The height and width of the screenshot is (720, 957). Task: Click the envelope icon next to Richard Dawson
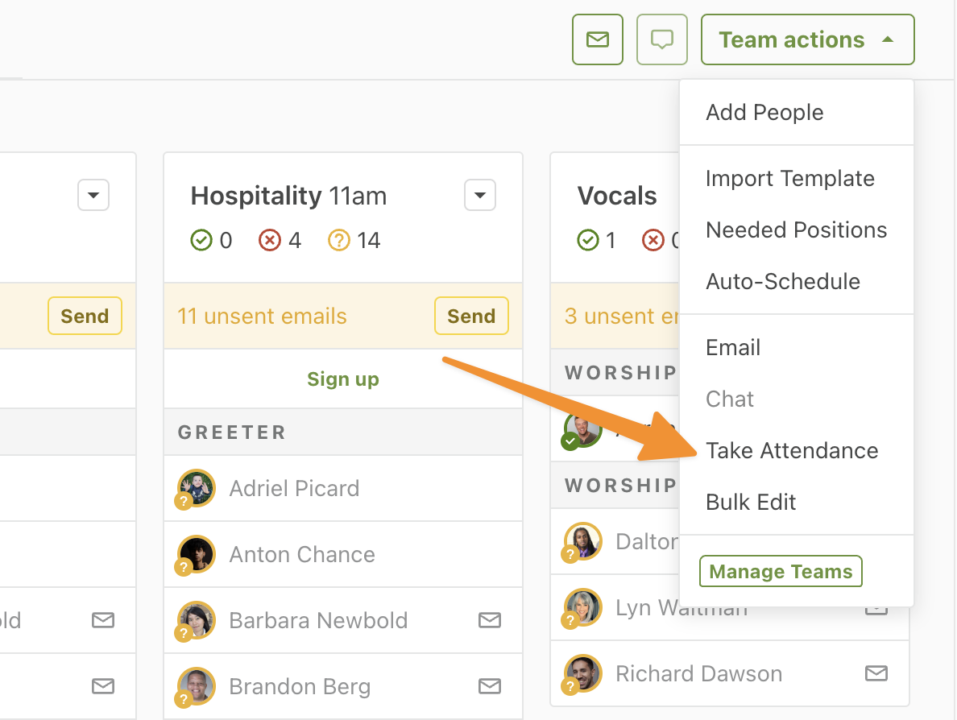(876, 673)
